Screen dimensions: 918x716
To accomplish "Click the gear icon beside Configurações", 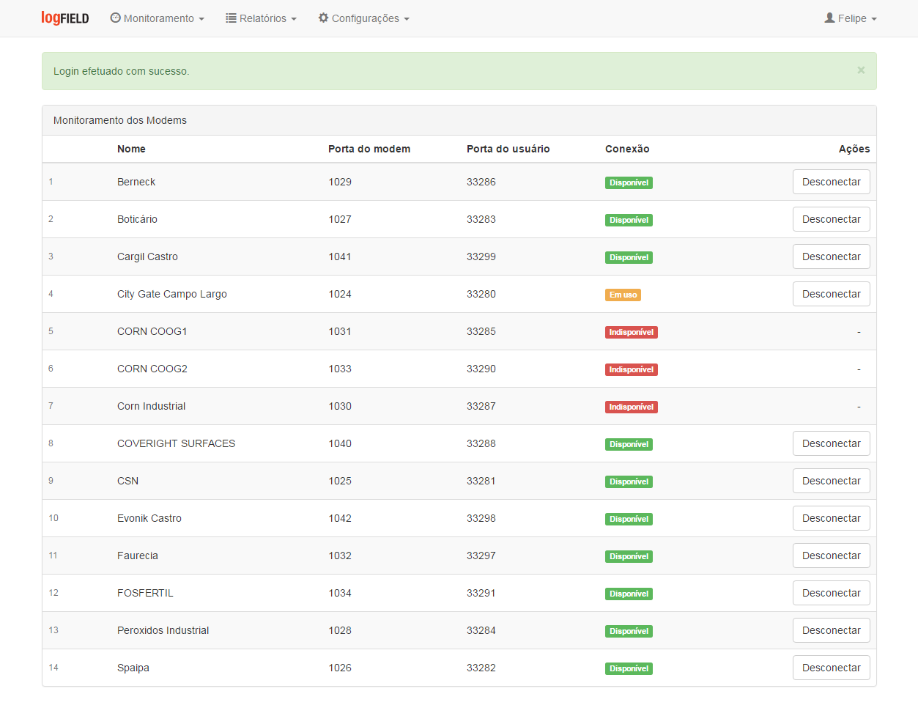I will (x=323, y=18).
